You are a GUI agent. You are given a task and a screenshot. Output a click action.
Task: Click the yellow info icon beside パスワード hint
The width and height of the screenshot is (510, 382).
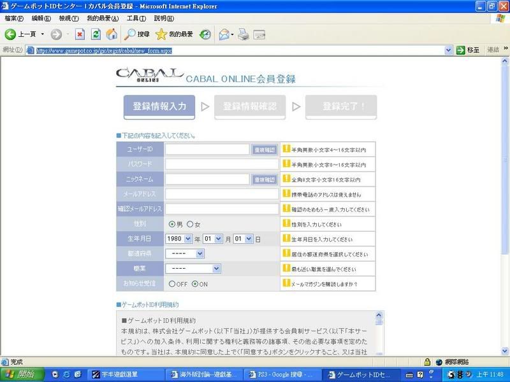tap(286, 164)
